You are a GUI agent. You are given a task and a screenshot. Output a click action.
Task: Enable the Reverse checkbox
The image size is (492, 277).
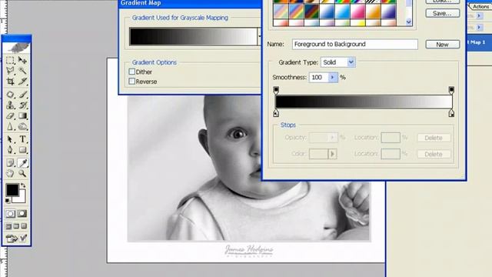[x=132, y=82]
